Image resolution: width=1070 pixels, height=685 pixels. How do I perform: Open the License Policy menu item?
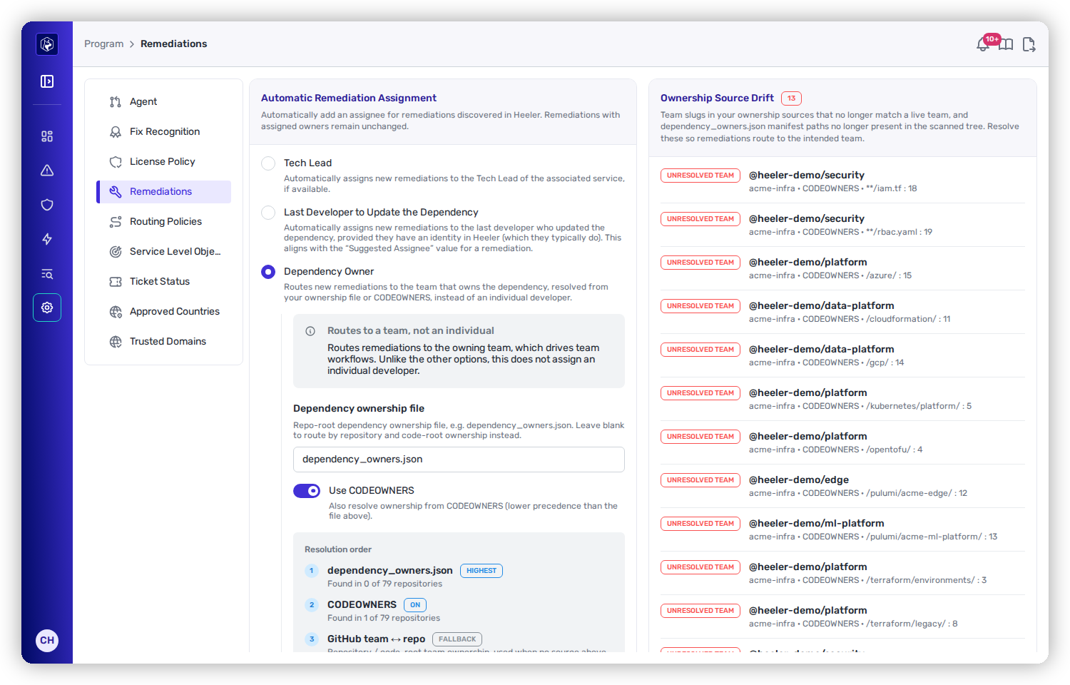pyautogui.click(x=164, y=162)
